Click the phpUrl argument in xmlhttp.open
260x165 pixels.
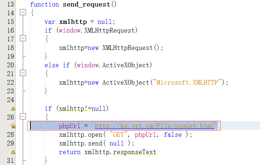tap(145, 135)
